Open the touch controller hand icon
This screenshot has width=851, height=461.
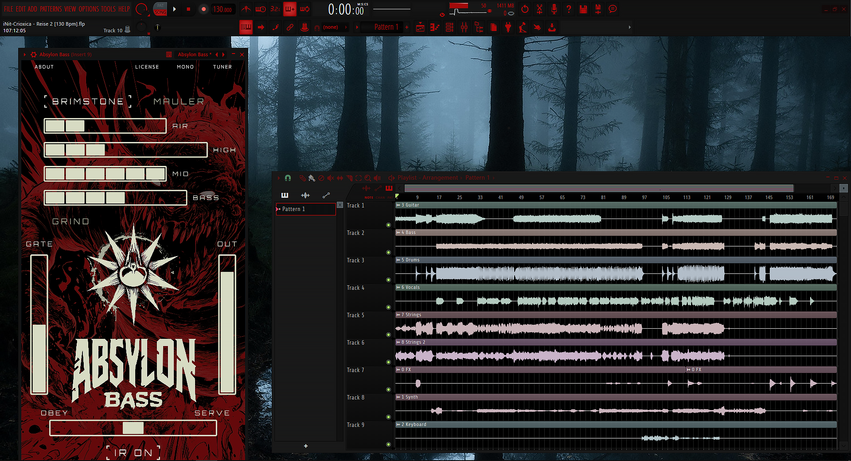(537, 27)
